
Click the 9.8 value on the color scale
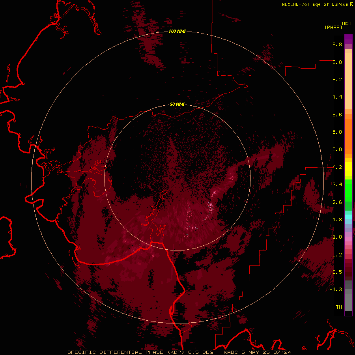pyautogui.click(x=337, y=44)
